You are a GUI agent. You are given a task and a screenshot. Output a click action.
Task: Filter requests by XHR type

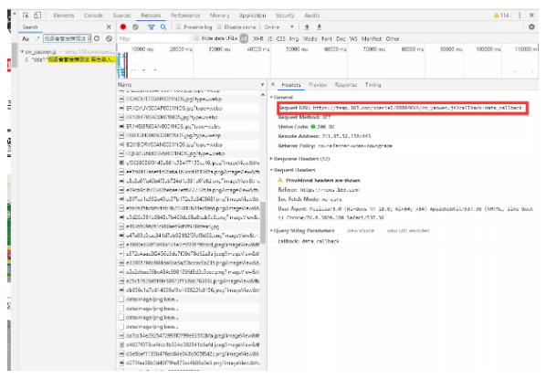[x=258, y=38]
